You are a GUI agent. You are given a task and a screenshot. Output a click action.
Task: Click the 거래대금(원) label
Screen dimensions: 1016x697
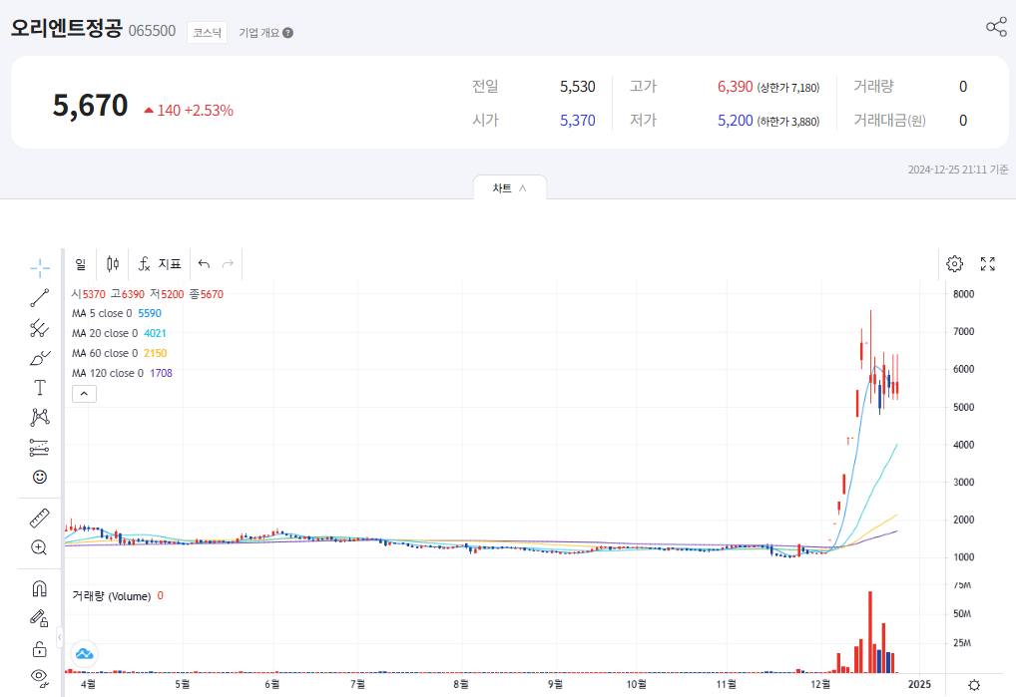(x=889, y=121)
